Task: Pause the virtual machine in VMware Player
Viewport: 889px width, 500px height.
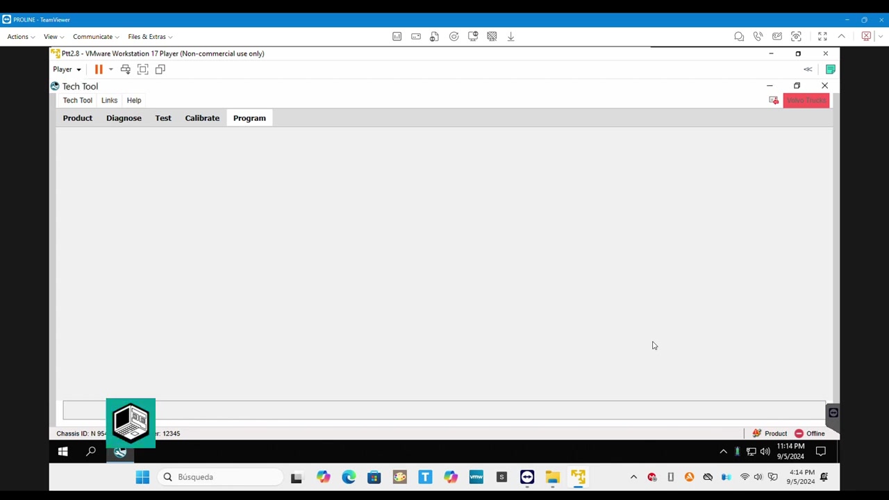Action: pos(99,69)
